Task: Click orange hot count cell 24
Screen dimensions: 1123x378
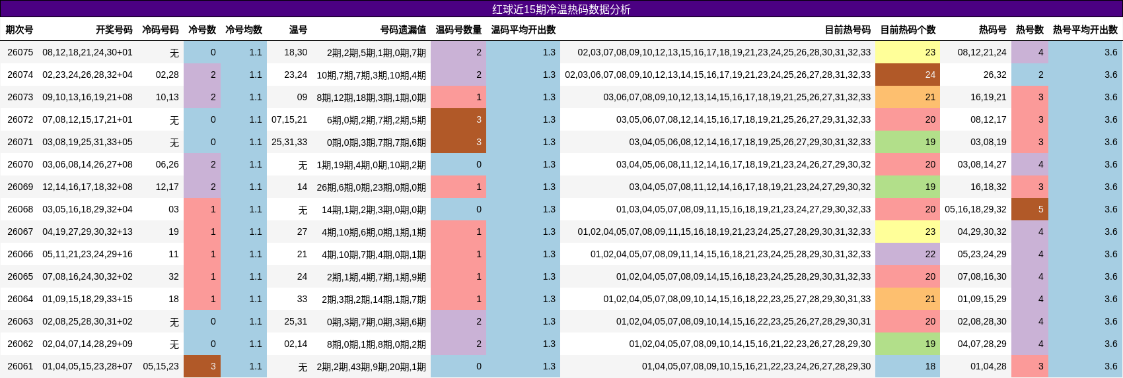Action: pyautogui.click(x=908, y=75)
